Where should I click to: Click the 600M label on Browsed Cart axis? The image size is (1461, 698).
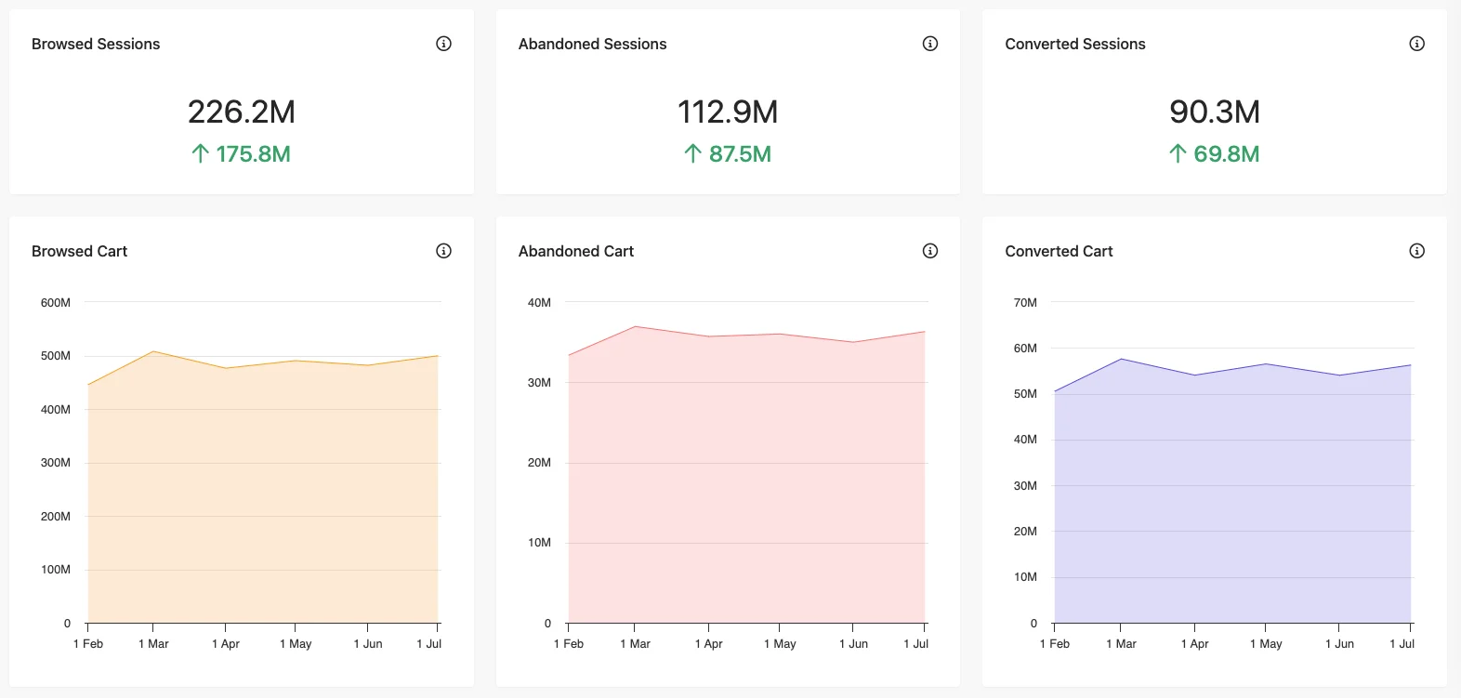pyautogui.click(x=56, y=303)
